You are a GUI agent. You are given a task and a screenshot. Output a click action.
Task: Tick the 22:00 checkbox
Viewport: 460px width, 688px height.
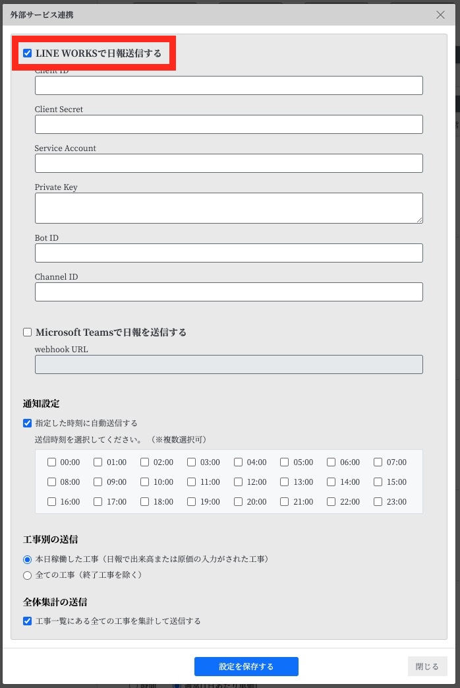(331, 501)
